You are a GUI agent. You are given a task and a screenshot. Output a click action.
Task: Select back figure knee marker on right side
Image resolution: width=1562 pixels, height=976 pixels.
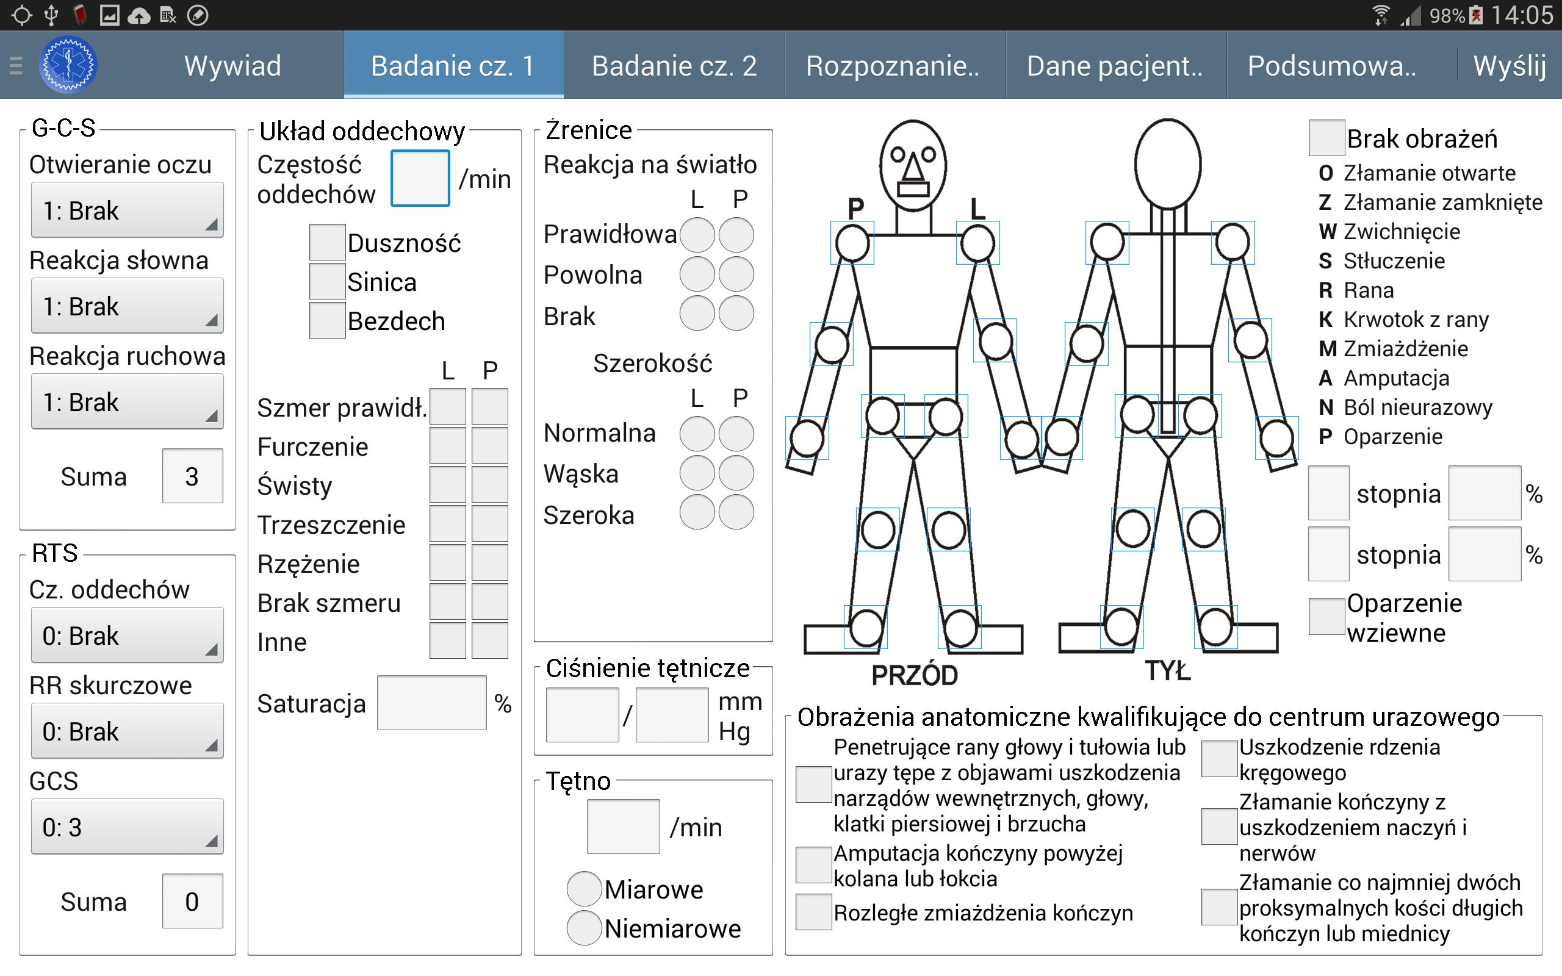point(1203,530)
